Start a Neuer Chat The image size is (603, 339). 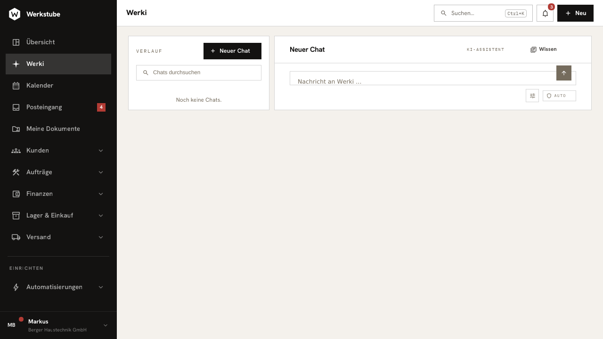232,51
